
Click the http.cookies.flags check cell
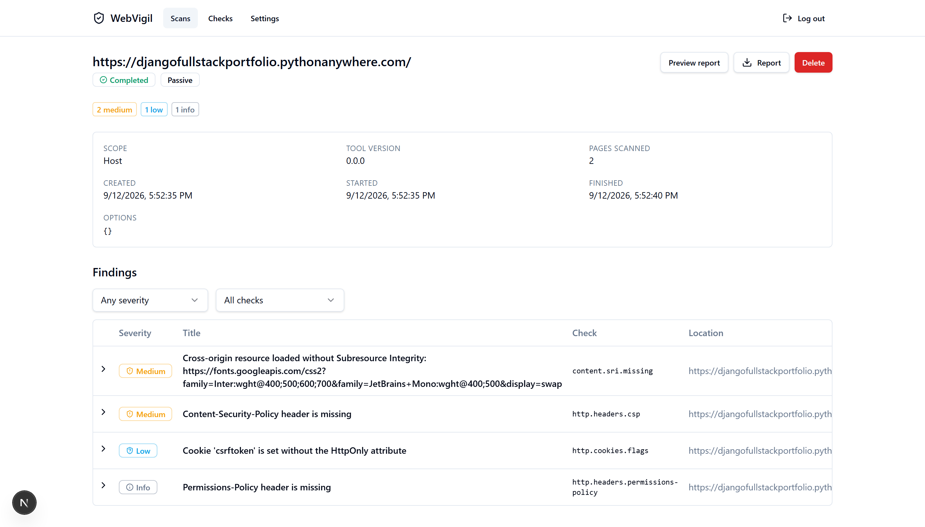(610, 451)
